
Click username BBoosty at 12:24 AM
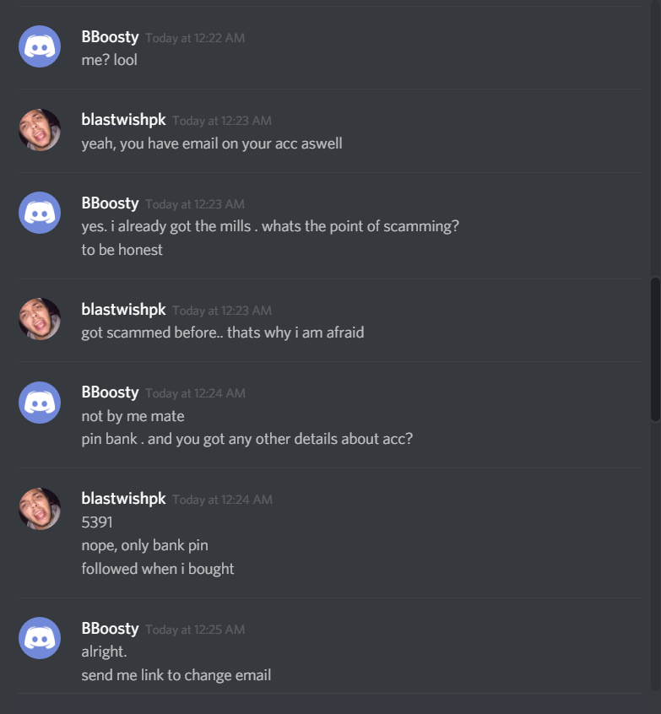point(110,392)
